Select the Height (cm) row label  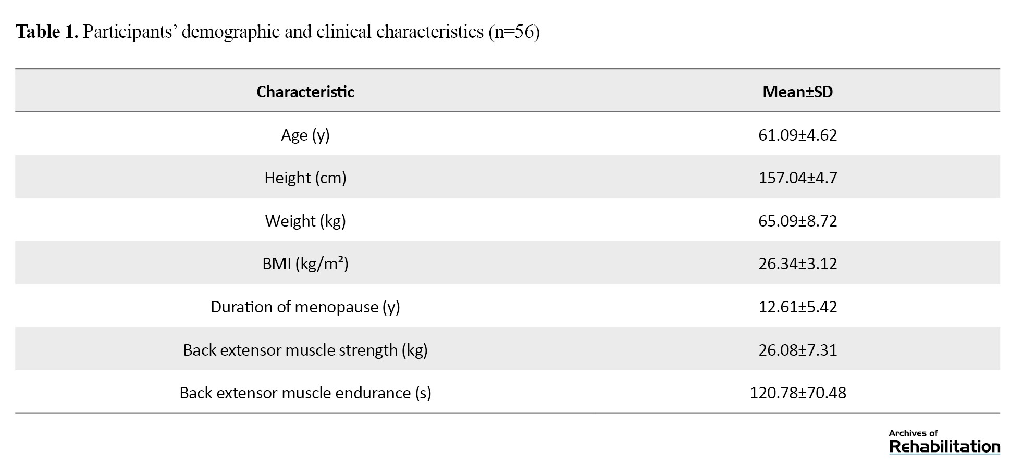tap(305, 178)
